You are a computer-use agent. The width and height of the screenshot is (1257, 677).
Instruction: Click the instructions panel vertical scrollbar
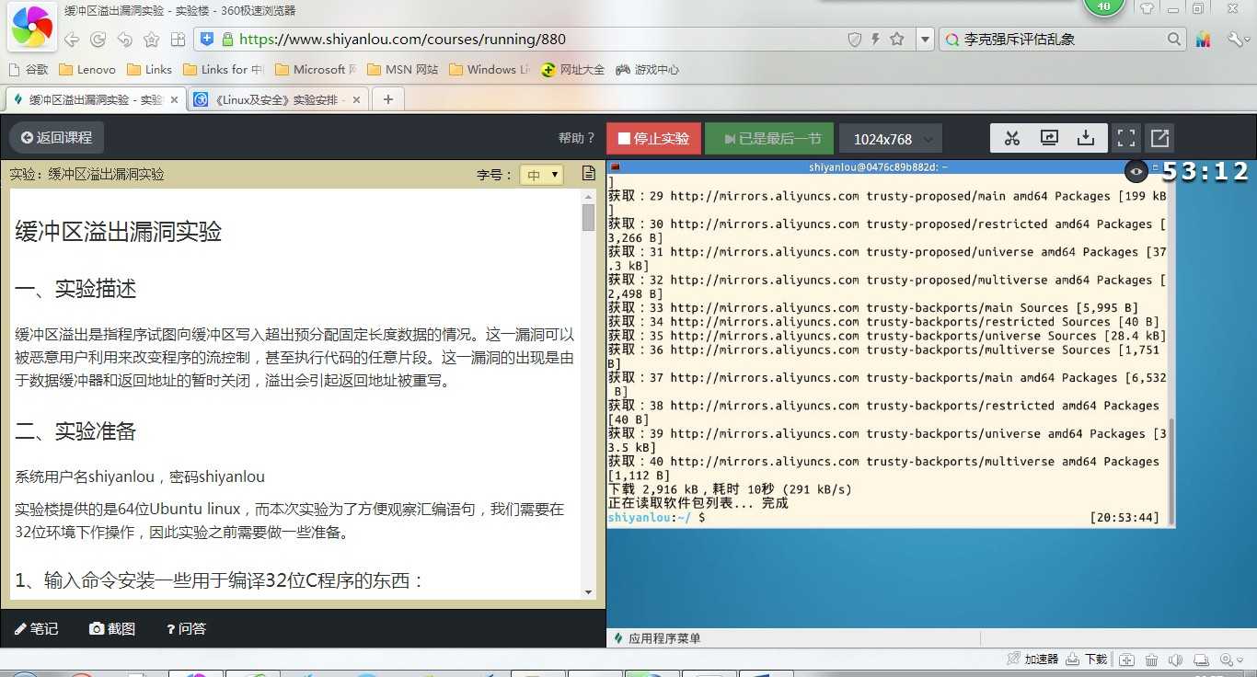pos(589,394)
